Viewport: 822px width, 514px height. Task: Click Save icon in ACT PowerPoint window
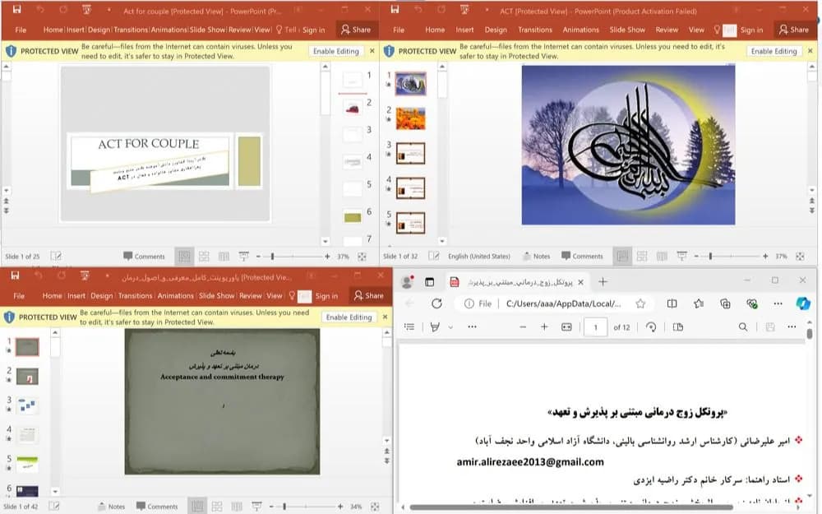pyautogui.click(x=395, y=9)
